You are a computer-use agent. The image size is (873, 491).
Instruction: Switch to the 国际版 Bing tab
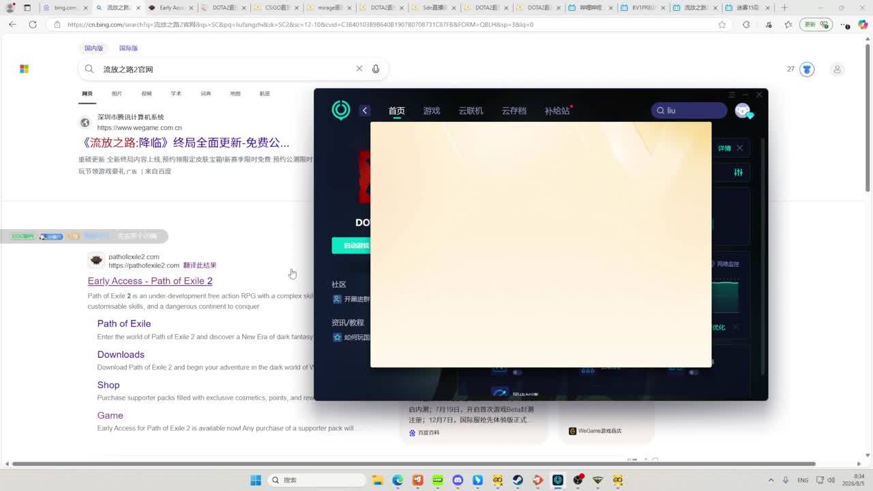pos(128,48)
